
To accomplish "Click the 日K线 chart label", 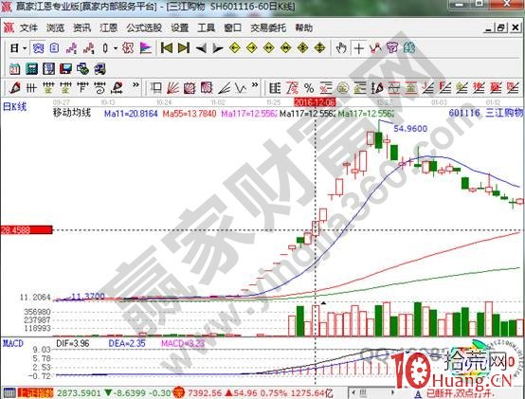I will pos(14,107).
